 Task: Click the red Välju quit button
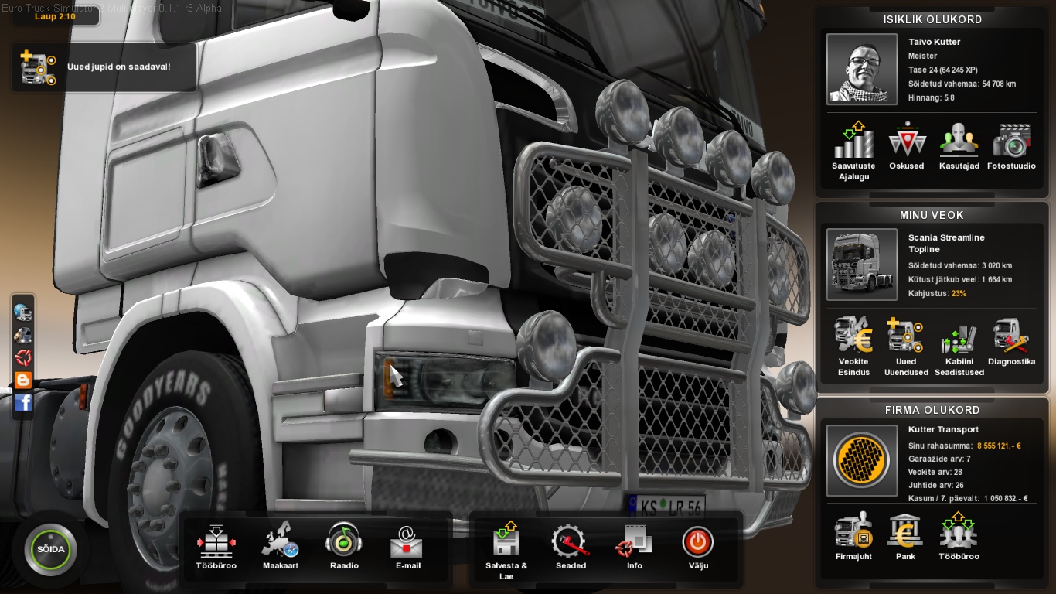[x=698, y=547]
